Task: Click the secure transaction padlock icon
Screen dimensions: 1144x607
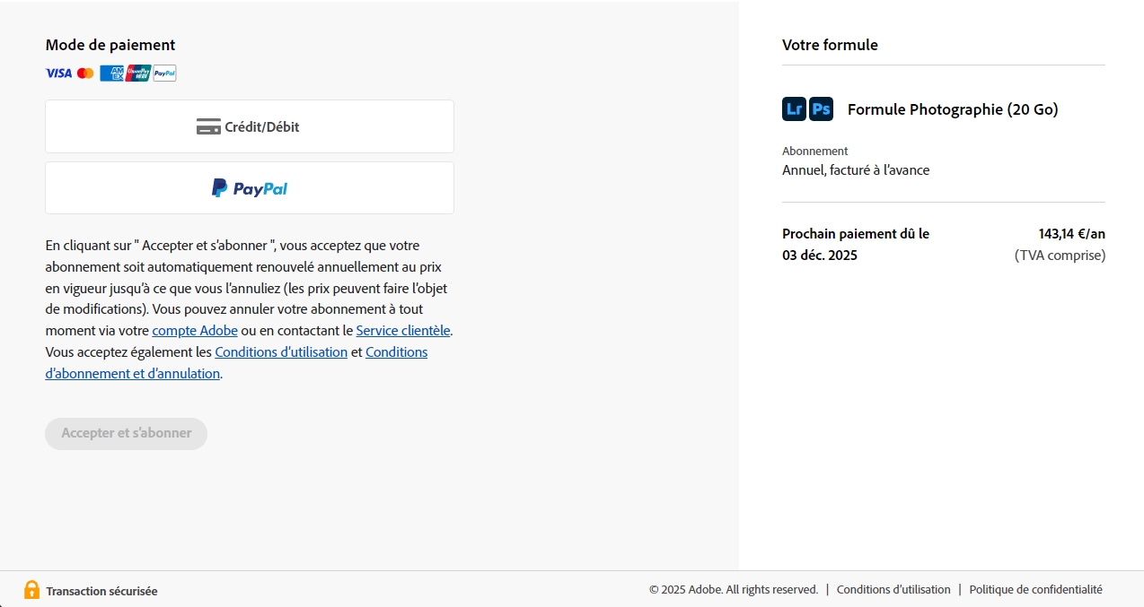Action: pos(31,590)
